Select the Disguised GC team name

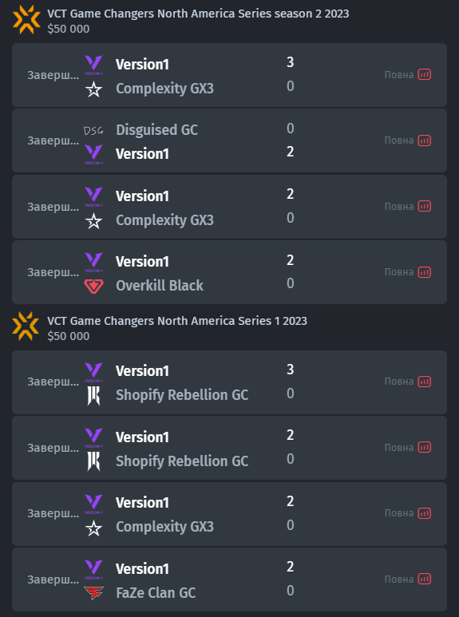pos(156,130)
